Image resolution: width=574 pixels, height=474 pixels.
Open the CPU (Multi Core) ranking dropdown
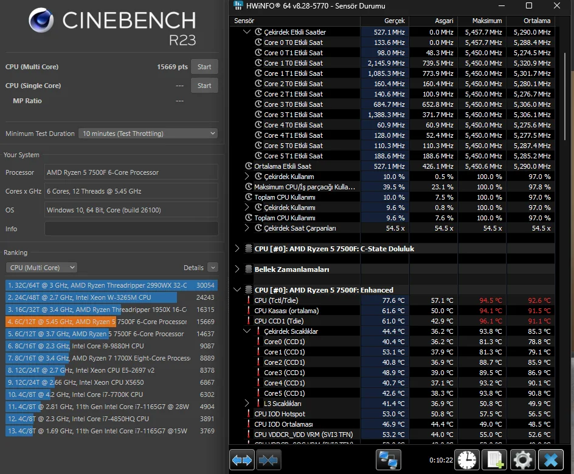pyautogui.click(x=41, y=268)
